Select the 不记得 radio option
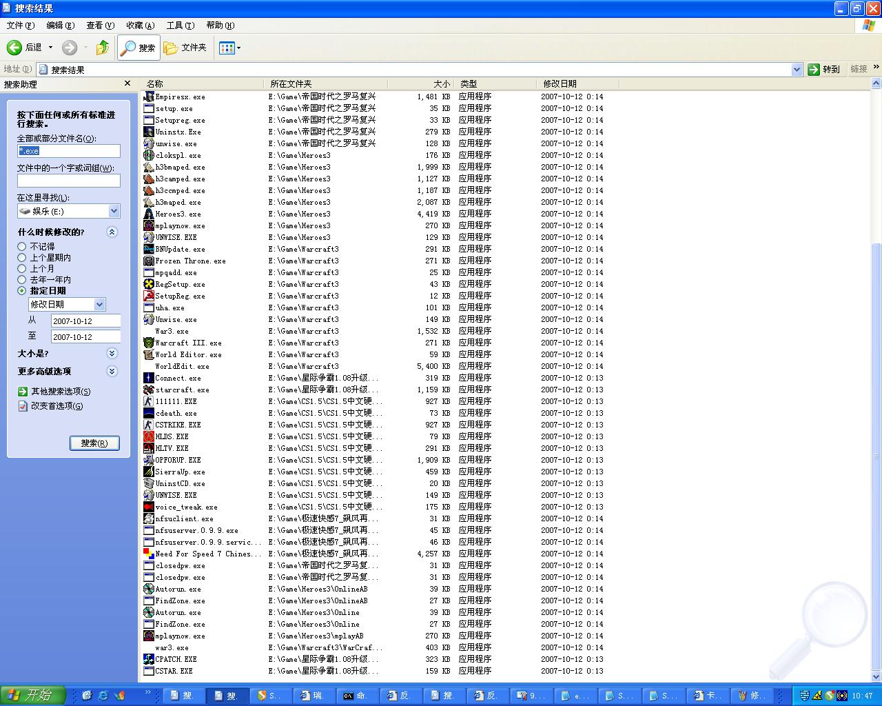The height and width of the screenshot is (706, 882). (x=22, y=246)
